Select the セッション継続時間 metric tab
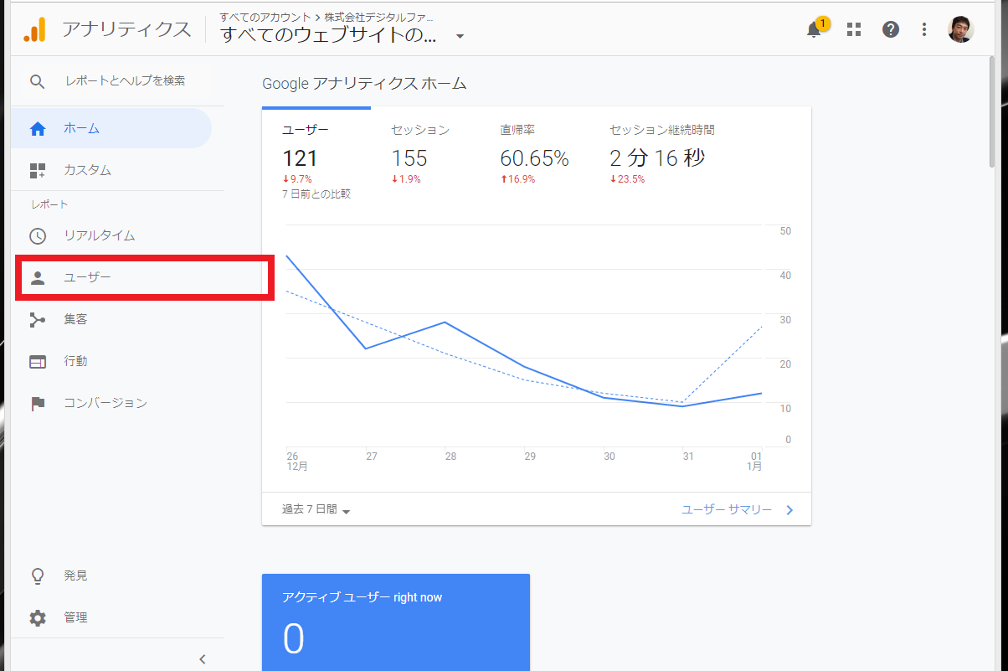Viewport: 1008px width, 671px height. pos(661,155)
